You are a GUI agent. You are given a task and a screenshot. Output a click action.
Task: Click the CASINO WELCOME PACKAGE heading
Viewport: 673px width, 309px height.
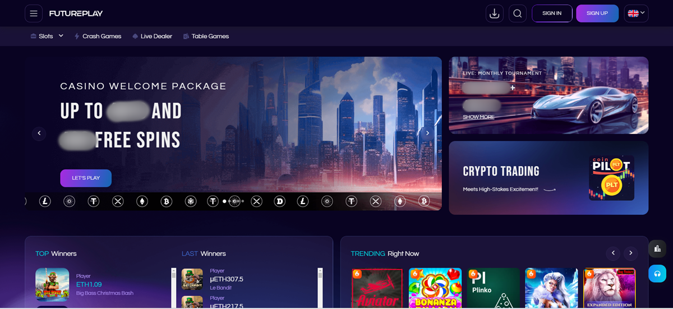pyautogui.click(x=143, y=86)
